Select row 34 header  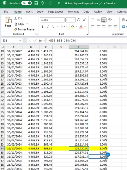(x=2, y=148)
